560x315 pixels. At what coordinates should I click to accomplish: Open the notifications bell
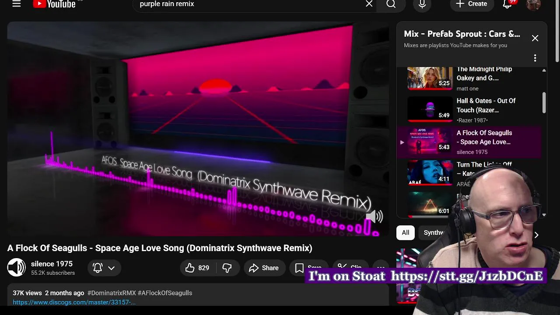coord(507,4)
